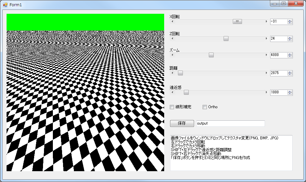Decrease ズーム value with spinner down arrow
The width and height of the screenshot is (306, 182).
(x=290, y=56)
